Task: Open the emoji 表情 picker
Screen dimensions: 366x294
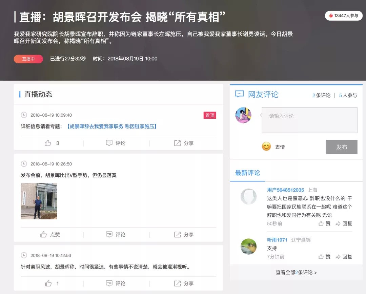Action: pos(273,147)
